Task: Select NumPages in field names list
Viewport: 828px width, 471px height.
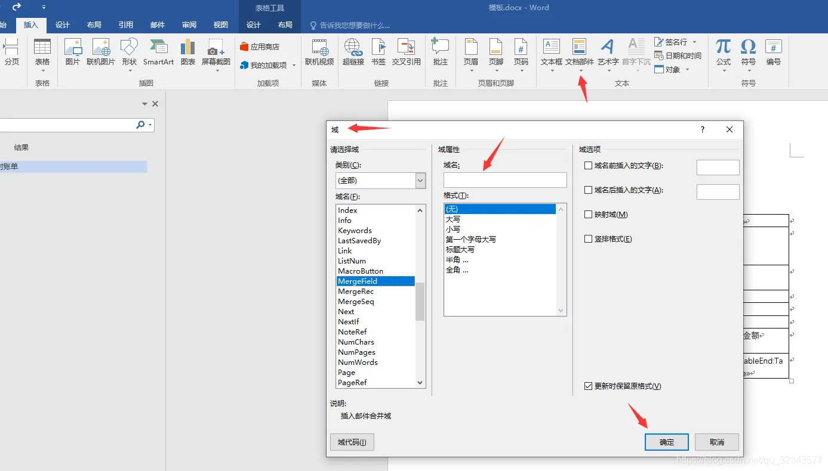Action: coord(375,352)
